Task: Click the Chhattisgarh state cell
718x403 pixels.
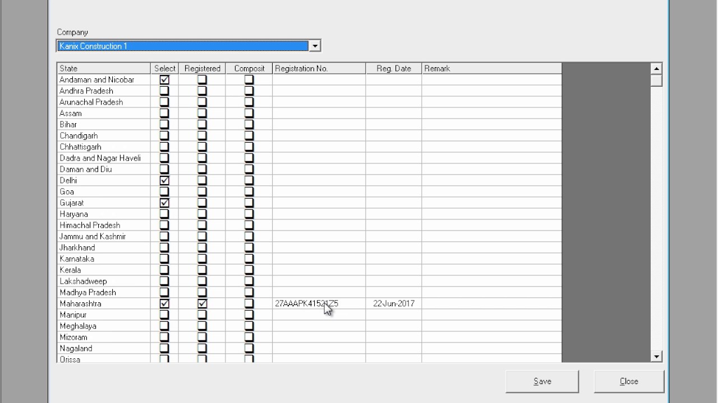Action: (104, 147)
